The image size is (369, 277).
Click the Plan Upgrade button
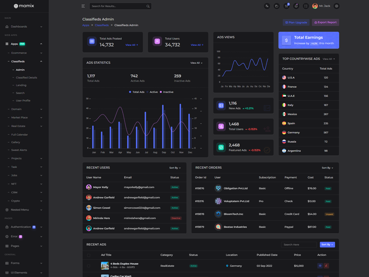pyautogui.click(x=296, y=22)
